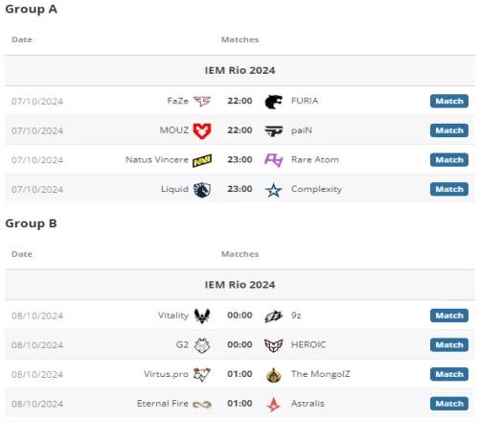The width and height of the screenshot is (479, 422).
Task: Open Match button for Liquid vs Complexity
Action: [449, 189]
